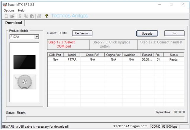Click the 00:00 elapsed cell in the row
The height and width of the screenshot is (130, 190).
click(x=147, y=59)
